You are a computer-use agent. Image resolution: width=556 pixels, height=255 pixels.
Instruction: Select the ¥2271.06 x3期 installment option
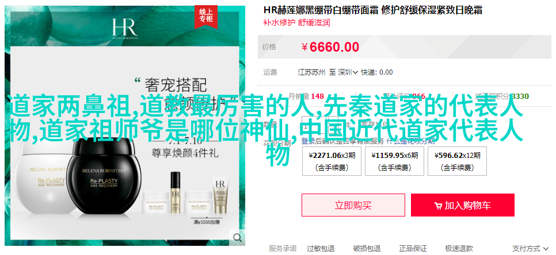(332, 161)
